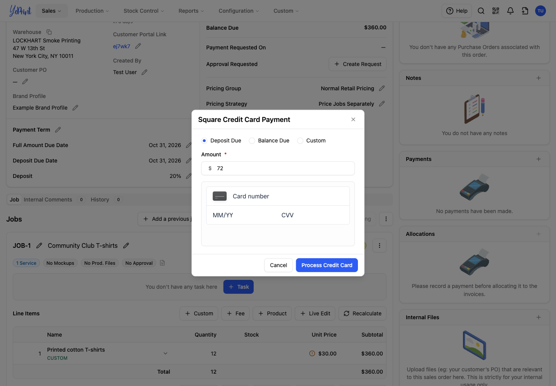Open the Custom menu in navbar

(x=286, y=11)
